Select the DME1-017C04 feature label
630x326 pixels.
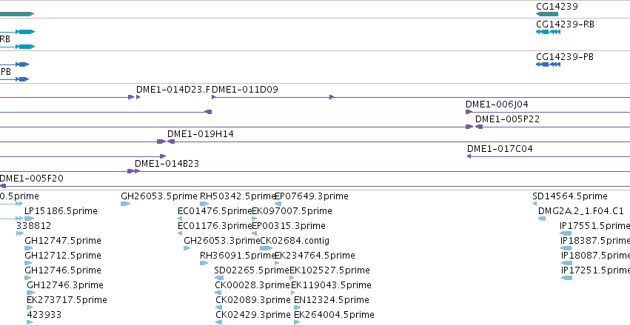pos(500,149)
